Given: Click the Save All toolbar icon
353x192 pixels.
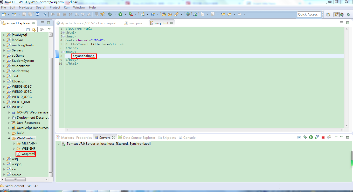Looking at the screenshot, I should (30, 14).
